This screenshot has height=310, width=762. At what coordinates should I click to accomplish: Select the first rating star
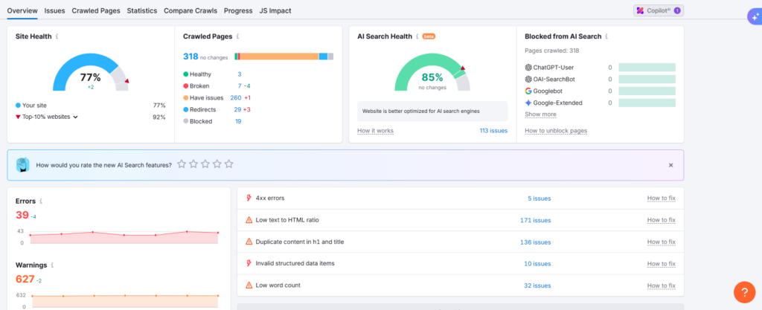coord(182,164)
